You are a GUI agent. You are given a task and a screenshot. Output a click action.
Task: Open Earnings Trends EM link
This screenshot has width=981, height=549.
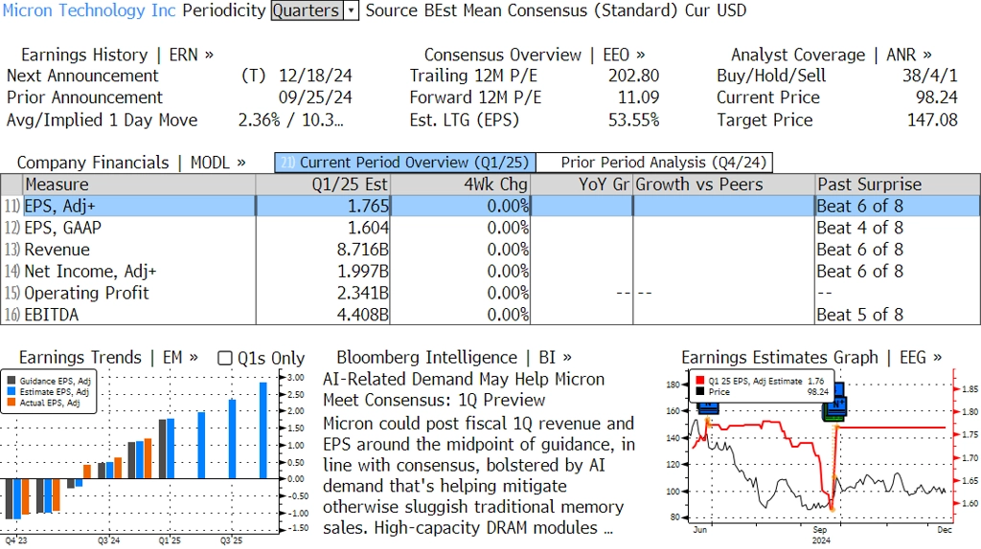(108, 358)
